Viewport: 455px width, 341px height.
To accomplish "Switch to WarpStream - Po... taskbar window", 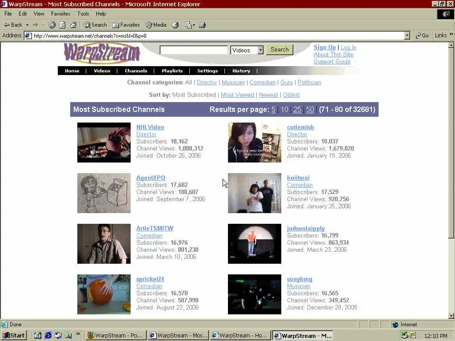I will click(x=116, y=336).
